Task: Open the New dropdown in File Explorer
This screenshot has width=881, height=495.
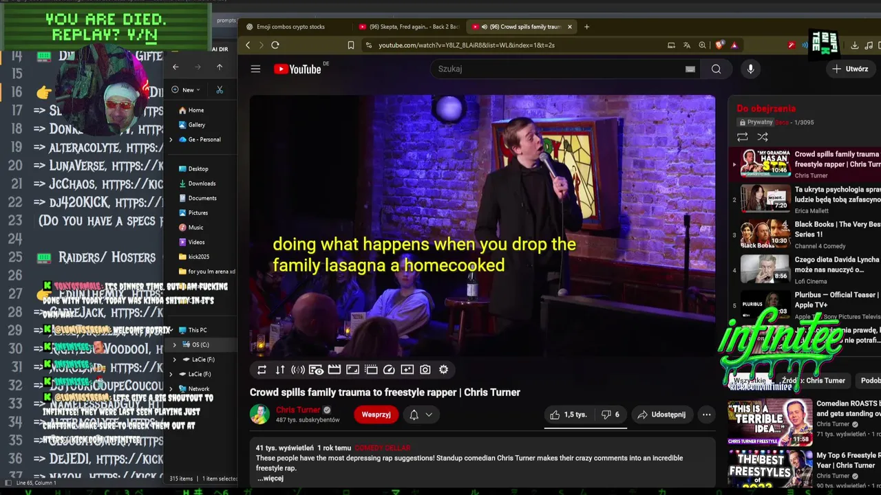Action: (x=186, y=90)
